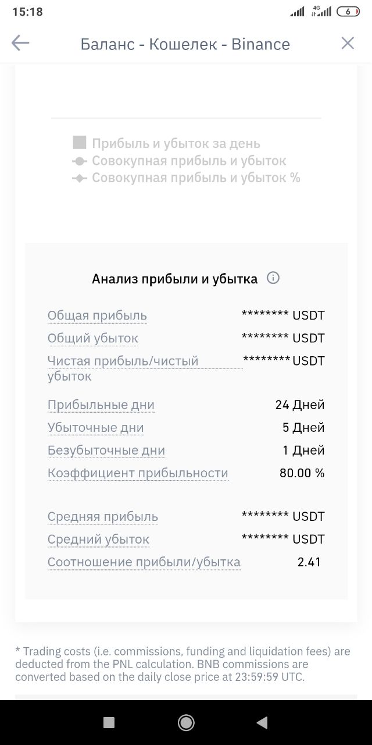This screenshot has width=372, height=745.
Task: Tap the Общий убыток label
Action: pos(93,338)
